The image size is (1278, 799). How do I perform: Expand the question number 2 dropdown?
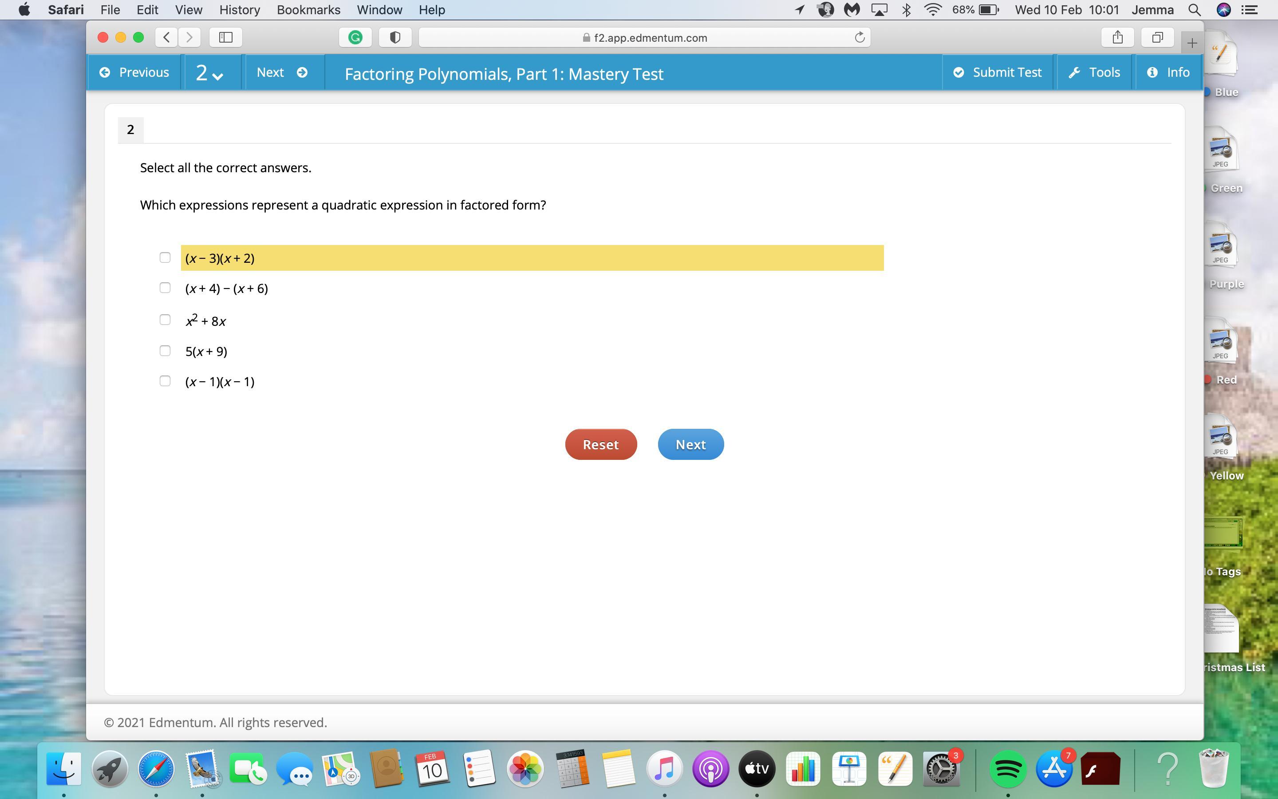point(209,73)
